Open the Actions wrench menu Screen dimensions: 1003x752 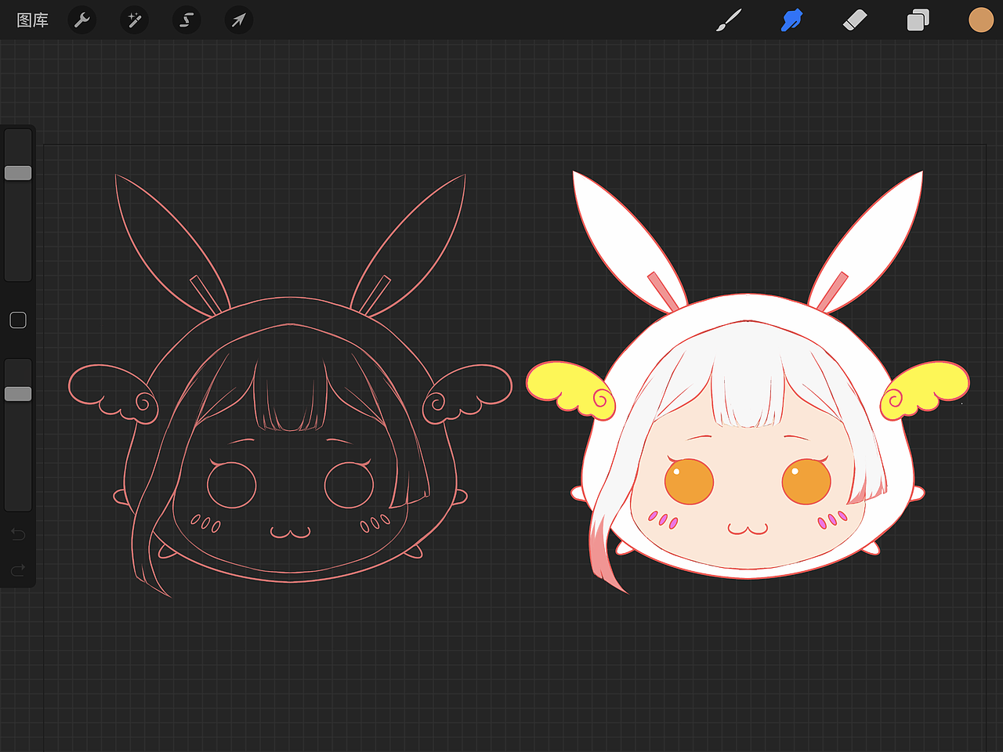click(x=82, y=20)
